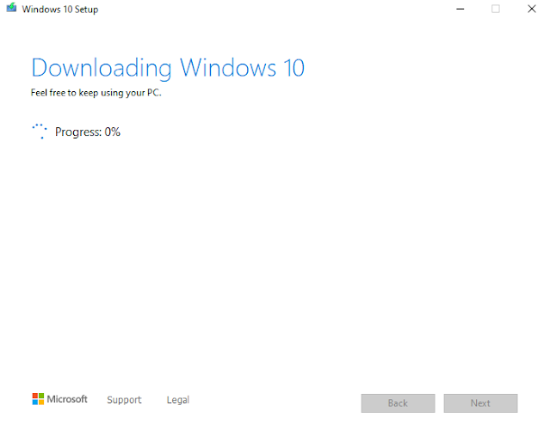Click the disabled maximize button

click(496, 9)
